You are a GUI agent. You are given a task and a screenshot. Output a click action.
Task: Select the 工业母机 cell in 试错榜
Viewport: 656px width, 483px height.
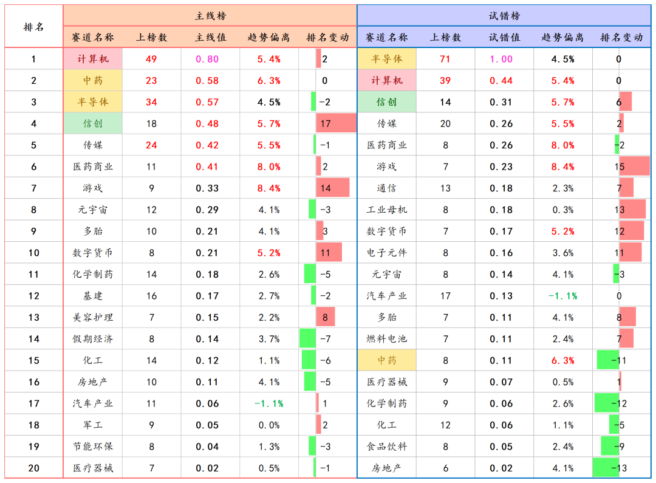tap(387, 210)
